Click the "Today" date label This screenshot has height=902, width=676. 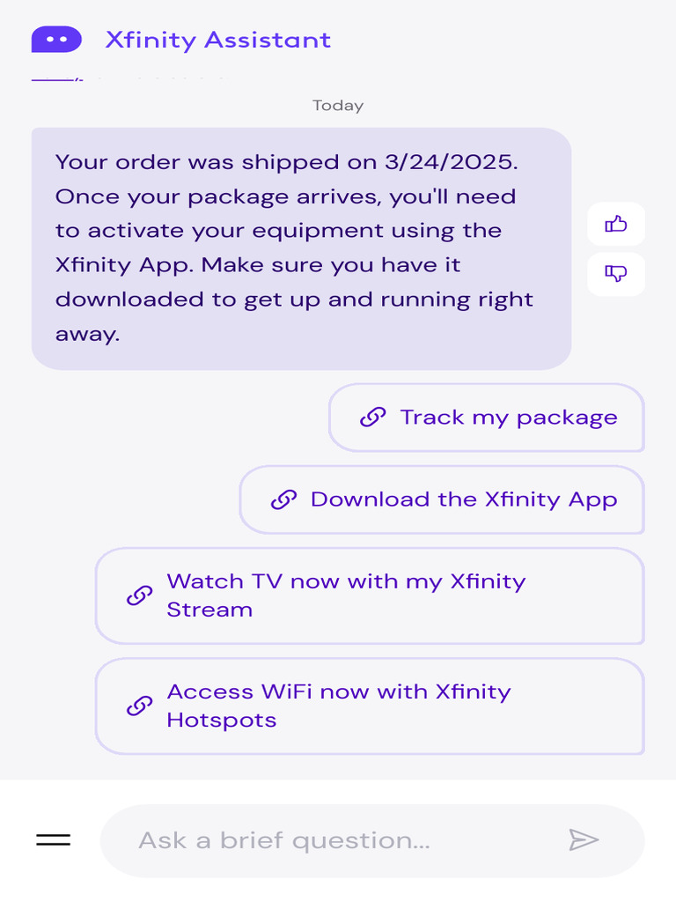338,106
